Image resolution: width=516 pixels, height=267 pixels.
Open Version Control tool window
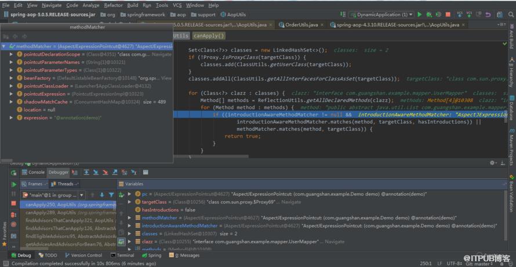click(83, 255)
